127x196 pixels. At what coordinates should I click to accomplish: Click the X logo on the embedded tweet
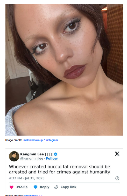(117, 154)
